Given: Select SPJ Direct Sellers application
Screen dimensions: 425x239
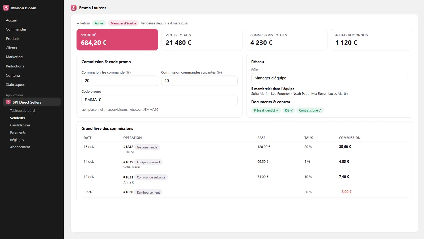Looking at the screenshot, I should coord(32,102).
